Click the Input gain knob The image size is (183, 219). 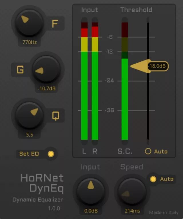[x=91, y=191]
